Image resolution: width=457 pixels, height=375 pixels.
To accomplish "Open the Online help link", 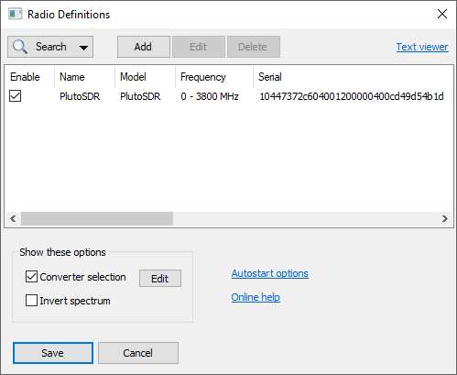I will [256, 297].
